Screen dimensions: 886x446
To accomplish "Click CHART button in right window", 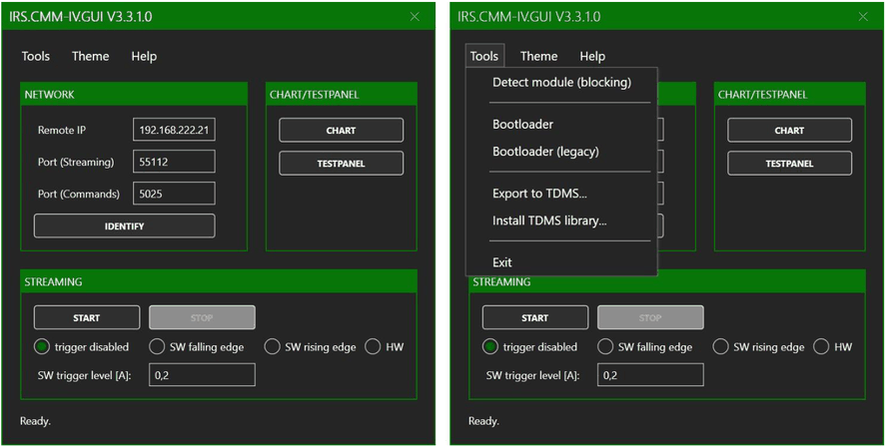I will click(x=789, y=131).
